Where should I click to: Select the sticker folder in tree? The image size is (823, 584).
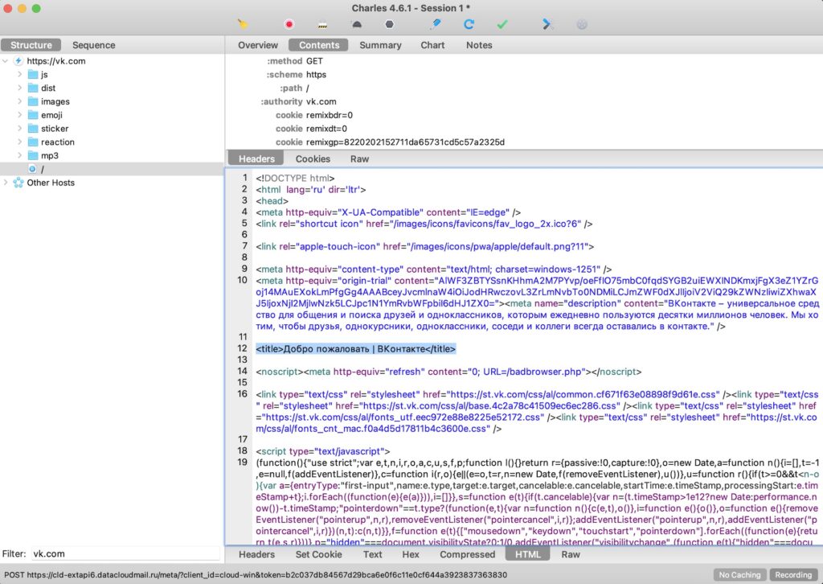tap(55, 129)
